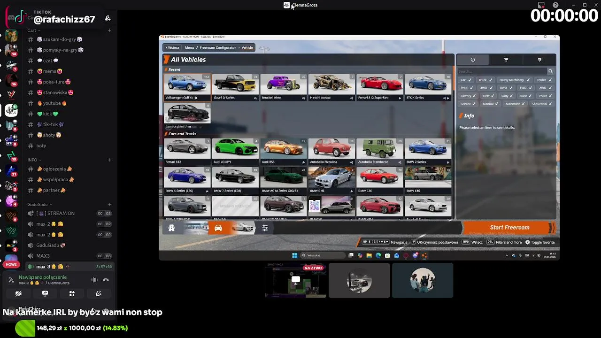Open Freeroam Configurator breadcrumb
Screen dimensions: 601x338
tap(218, 47)
